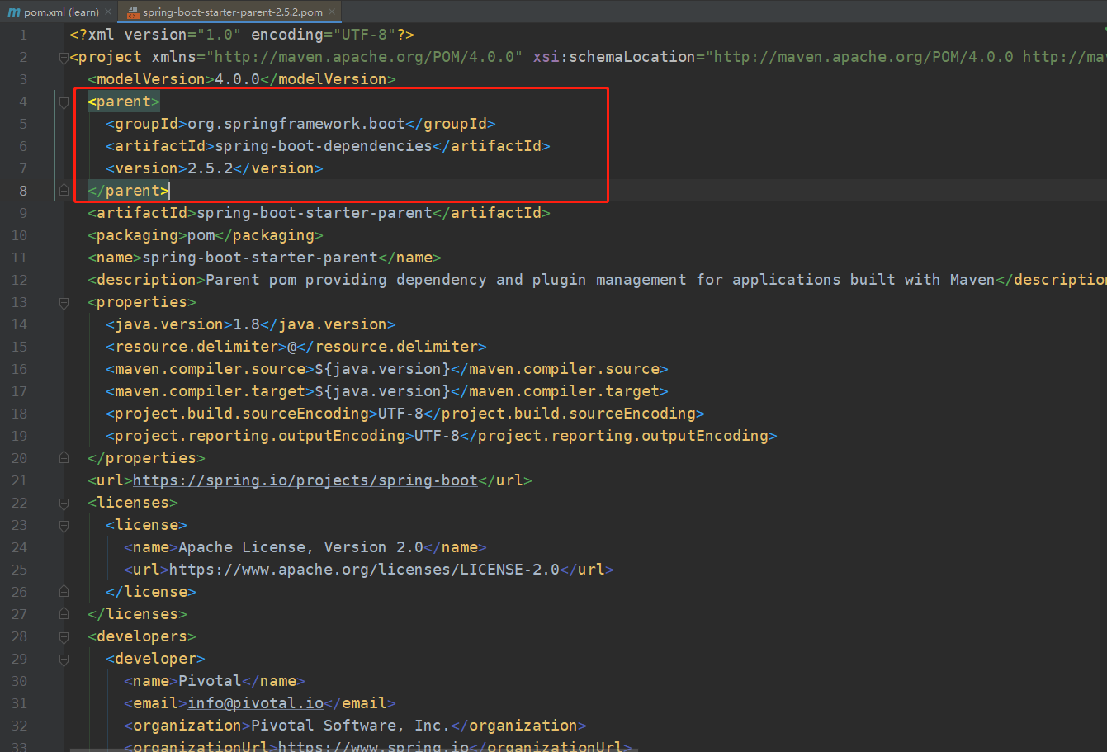Click '${java.version}' on the maven.compiler.source line
The height and width of the screenshot is (752, 1107).
click(x=383, y=369)
